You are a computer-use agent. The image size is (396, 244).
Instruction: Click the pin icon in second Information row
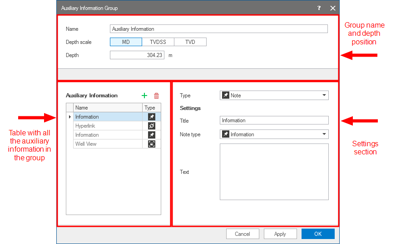tap(152, 135)
